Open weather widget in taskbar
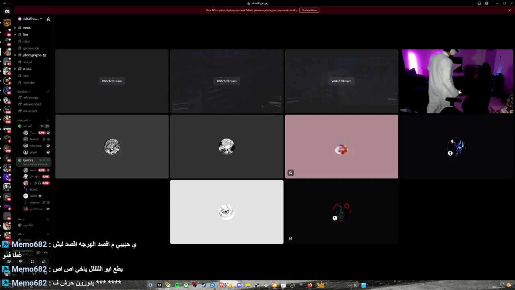 pyautogui.click(x=502, y=285)
